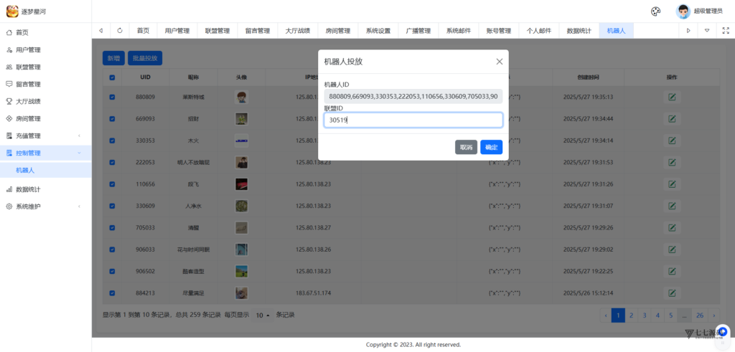Image resolution: width=735 pixels, height=352 pixels.
Task: Click the 机器人ID field in dialog
Action: pyautogui.click(x=413, y=97)
